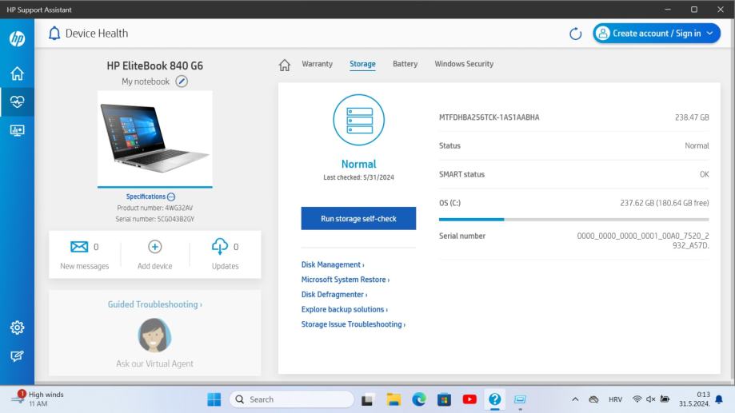The height and width of the screenshot is (413, 735).
Task: Open the Home icon in left sidebar
Action: click(x=17, y=74)
